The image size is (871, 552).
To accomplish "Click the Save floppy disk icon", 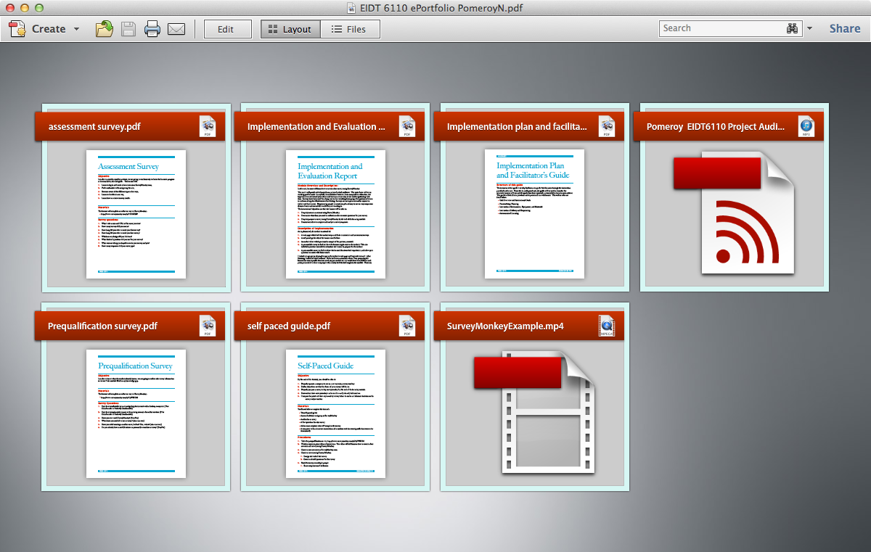I will (x=128, y=29).
